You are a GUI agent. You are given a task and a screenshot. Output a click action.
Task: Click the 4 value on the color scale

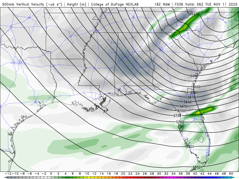click(x=65, y=174)
